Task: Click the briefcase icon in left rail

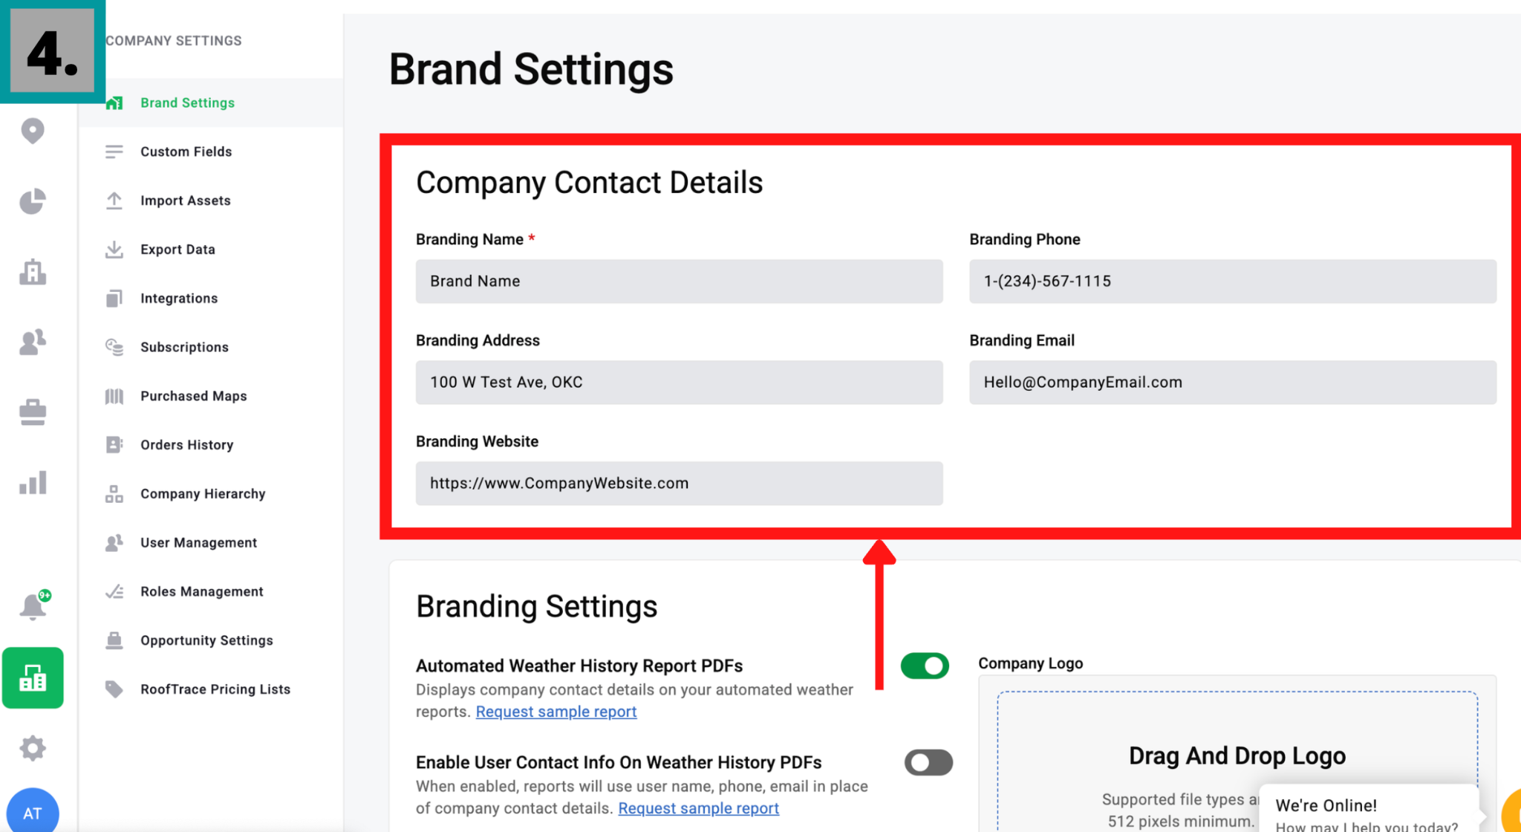Action: click(33, 412)
